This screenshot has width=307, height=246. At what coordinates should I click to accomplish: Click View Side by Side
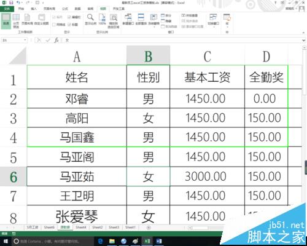coord(189,15)
